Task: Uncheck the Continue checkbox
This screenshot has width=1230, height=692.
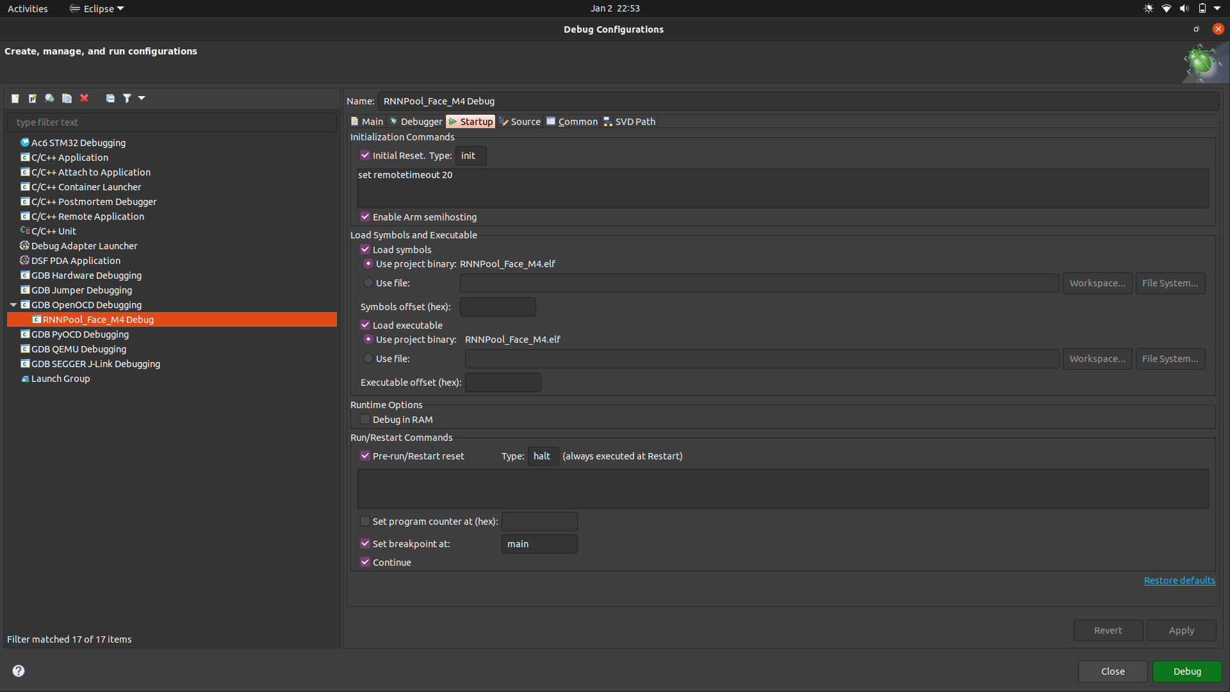Action: 365,563
